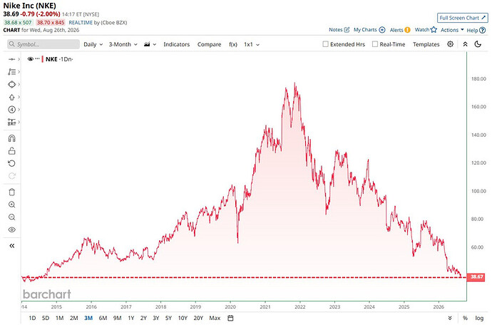The image size is (492, 325).
Task: Select the 10Y range
Action: 183,318
